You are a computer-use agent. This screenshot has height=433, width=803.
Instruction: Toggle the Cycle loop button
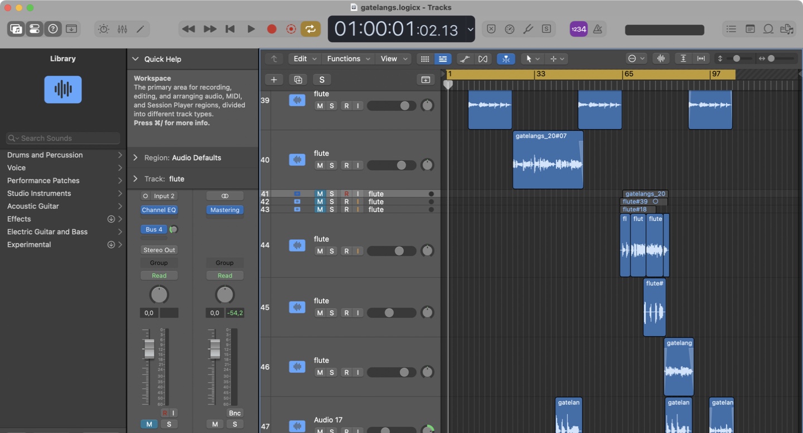coord(311,29)
